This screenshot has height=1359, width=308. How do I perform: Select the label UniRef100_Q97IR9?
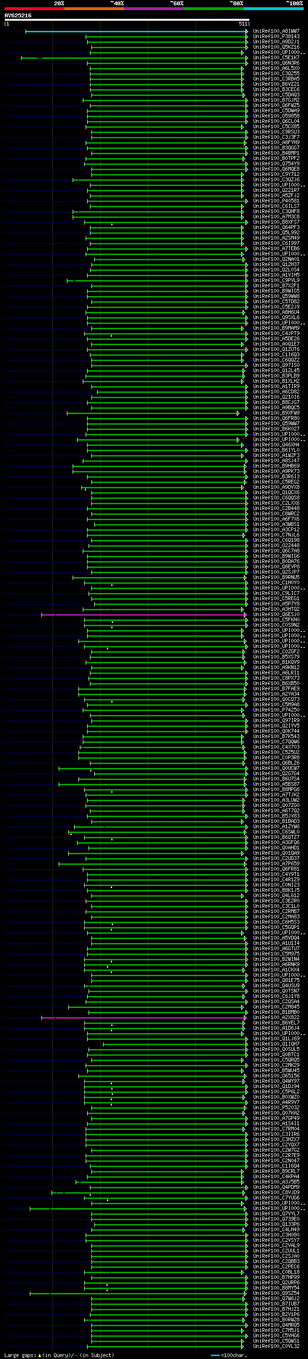coord(276,721)
